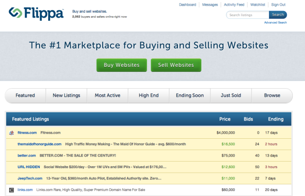Open the URL HIDDEN listing

click(29, 167)
